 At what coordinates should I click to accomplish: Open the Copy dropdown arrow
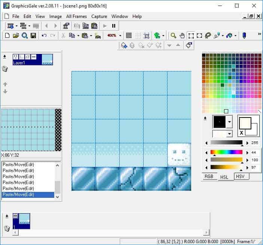[78, 36]
